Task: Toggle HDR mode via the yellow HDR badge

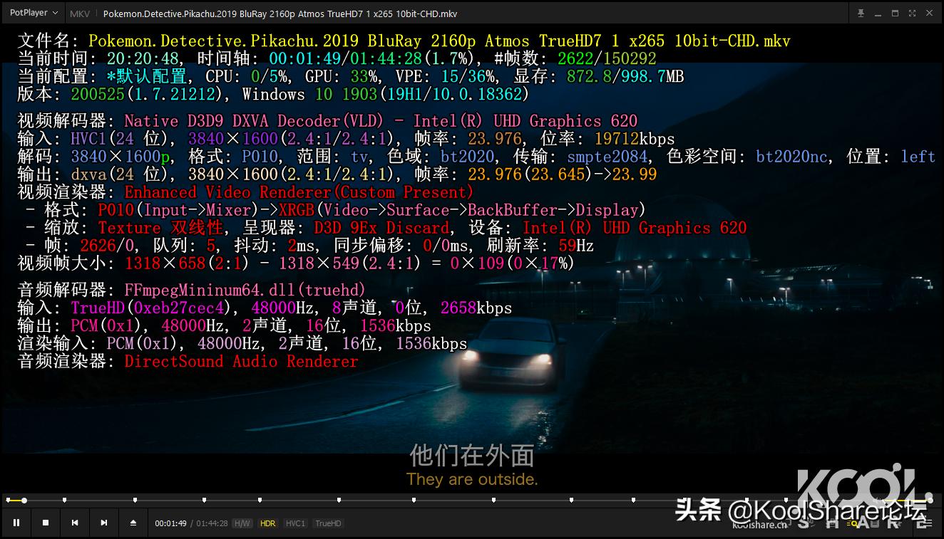Action: point(267,523)
